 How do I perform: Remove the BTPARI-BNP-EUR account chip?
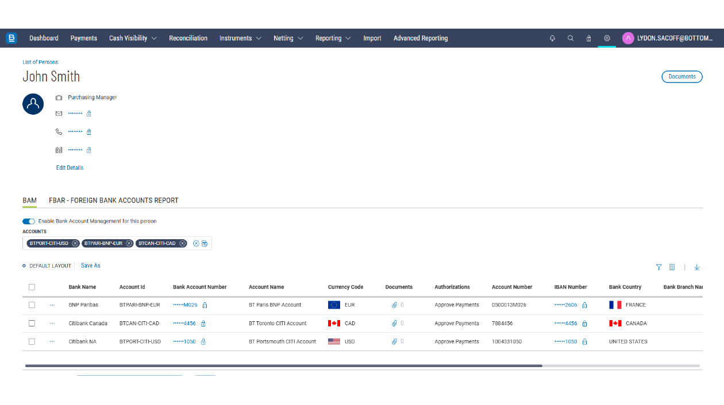(129, 243)
